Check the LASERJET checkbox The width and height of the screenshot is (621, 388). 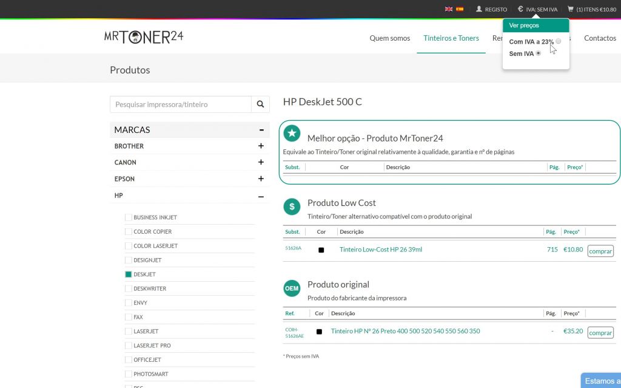129,332
